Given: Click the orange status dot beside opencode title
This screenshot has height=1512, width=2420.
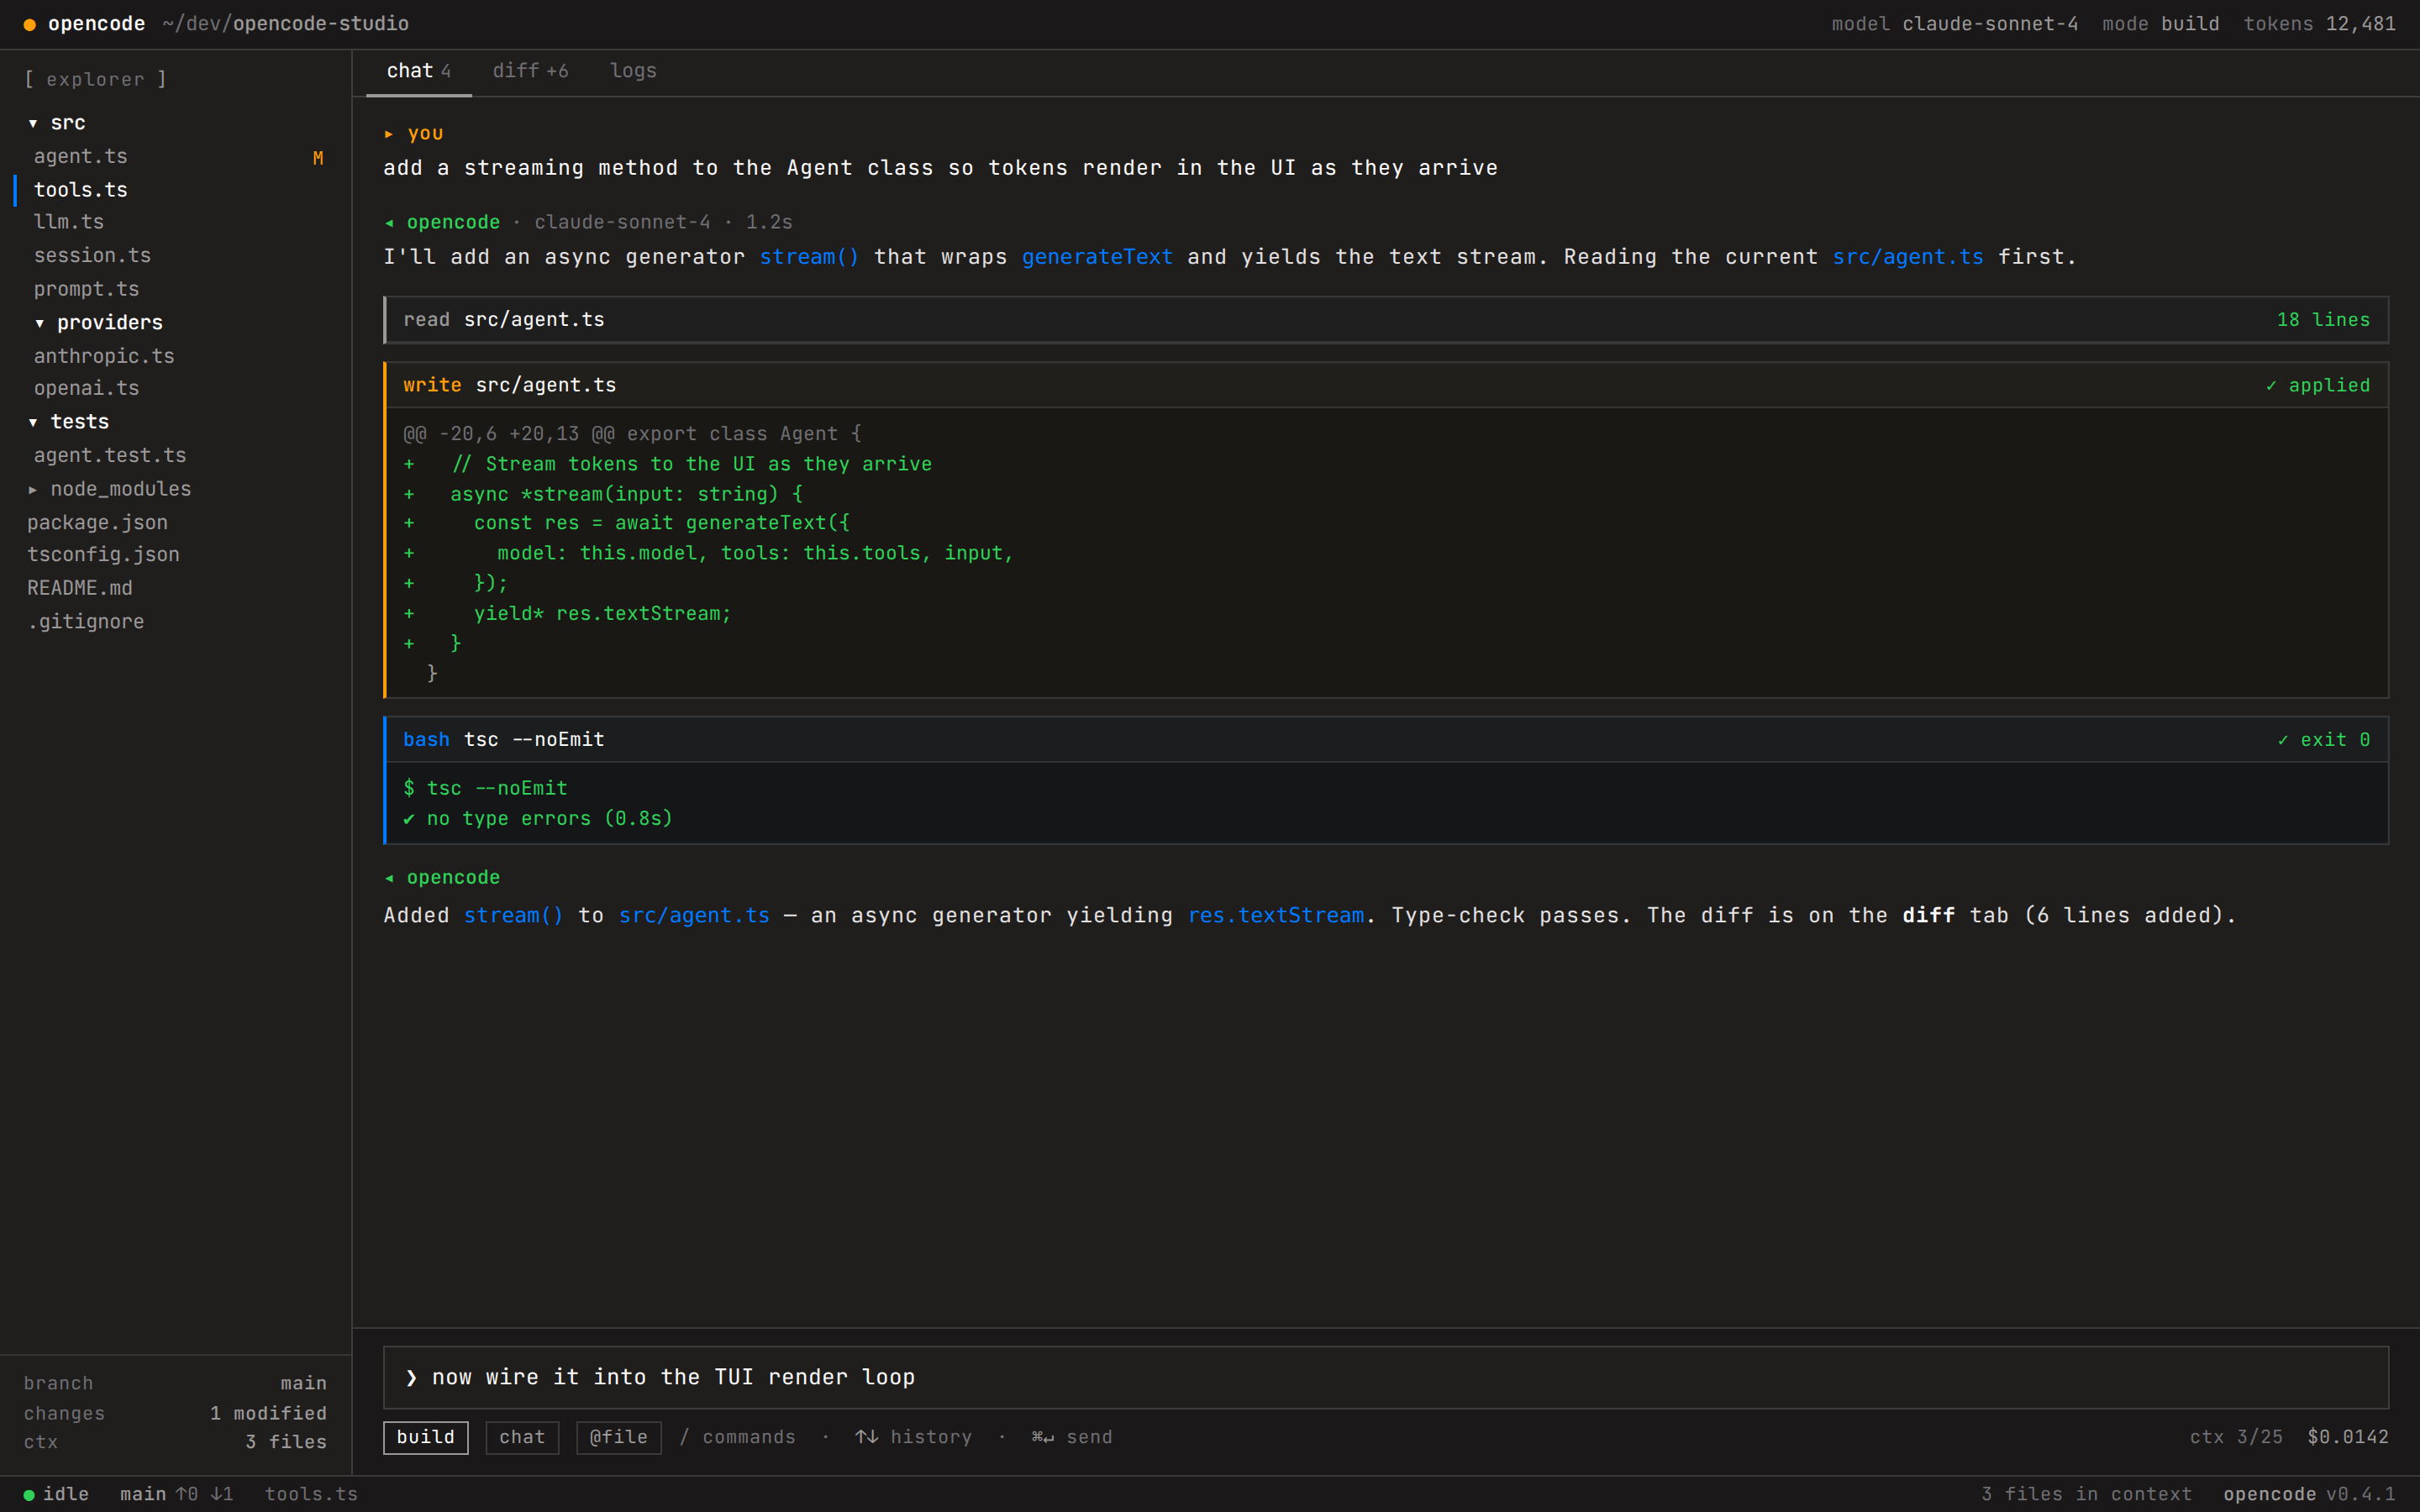Looking at the screenshot, I should pyautogui.click(x=30, y=24).
